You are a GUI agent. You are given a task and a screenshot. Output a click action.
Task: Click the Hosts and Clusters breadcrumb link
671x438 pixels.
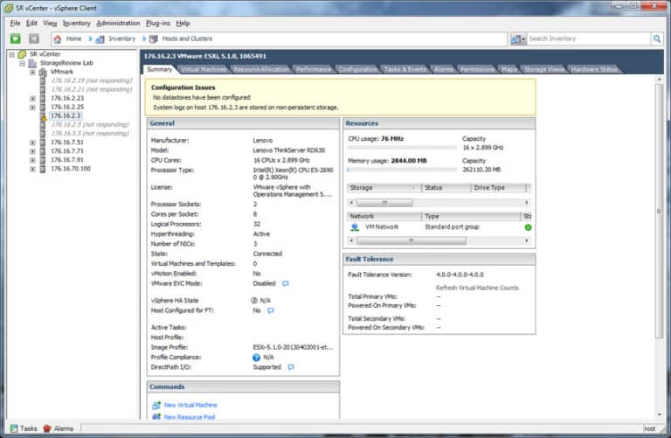(187, 38)
